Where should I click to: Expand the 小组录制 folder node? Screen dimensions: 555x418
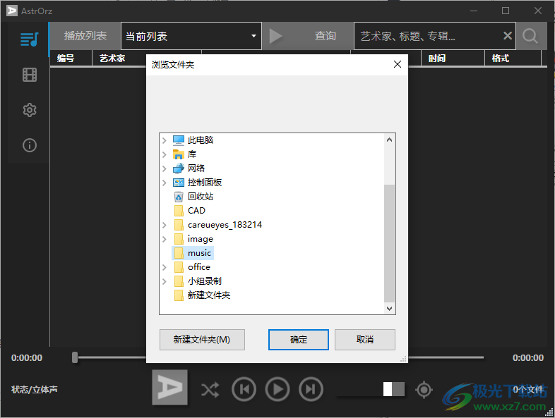165,281
